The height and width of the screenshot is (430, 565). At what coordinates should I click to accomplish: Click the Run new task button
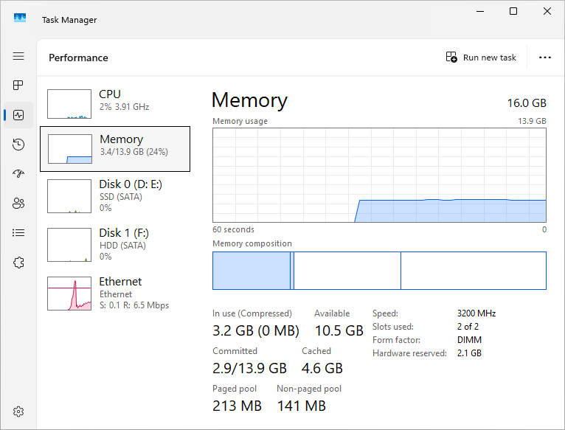pos(481,58)
